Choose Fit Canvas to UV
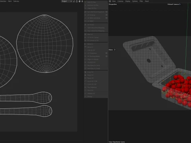Image resolution: width=191 pixels, height=143 pixels. pyautogui.click(x=96, y=41)
